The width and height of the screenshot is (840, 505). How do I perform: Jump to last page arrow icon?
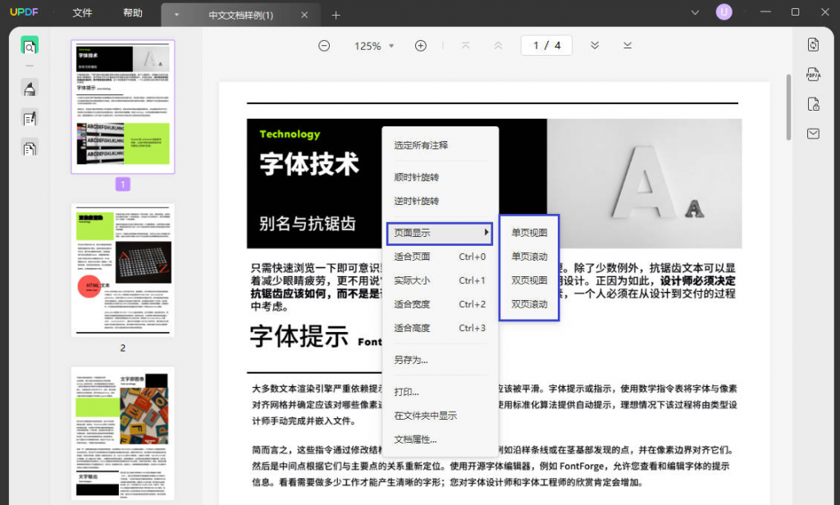(628, 46)
